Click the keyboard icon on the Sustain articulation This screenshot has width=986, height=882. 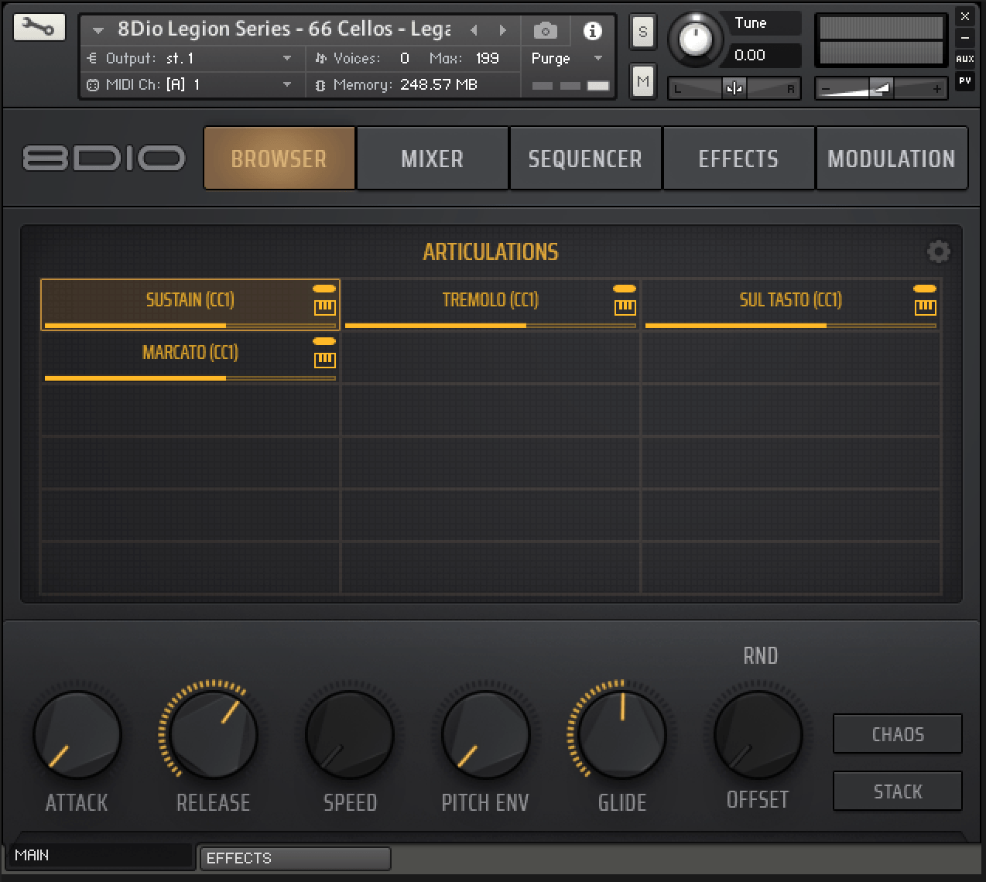click(324, 307)
